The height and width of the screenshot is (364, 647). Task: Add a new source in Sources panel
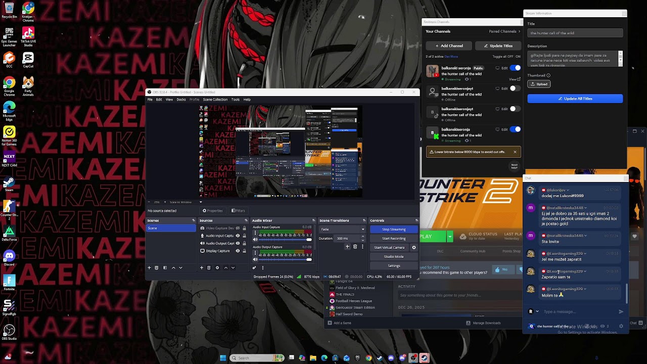[x=202, y=267]
